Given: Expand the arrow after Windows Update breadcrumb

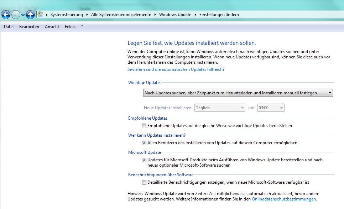Looking at the screenshot, I should [195, 15].
